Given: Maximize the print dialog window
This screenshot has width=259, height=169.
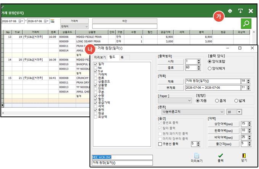Looking at the screenshot, I should coord(240,48).
